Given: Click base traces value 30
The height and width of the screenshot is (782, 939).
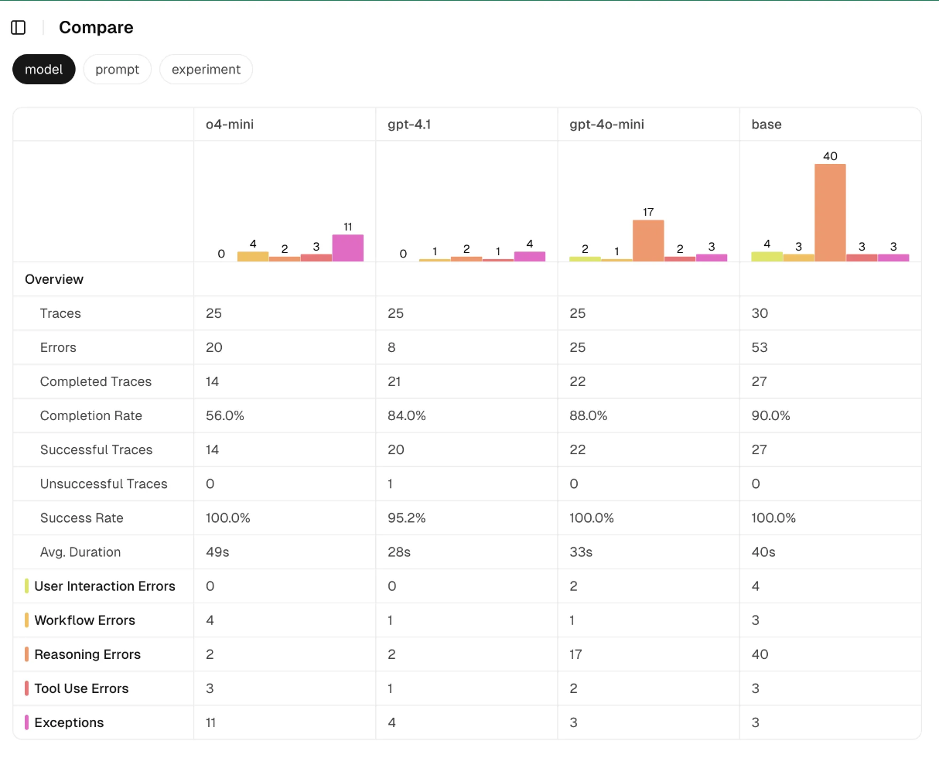Looking at the screenshot, I should click(760, 313).
